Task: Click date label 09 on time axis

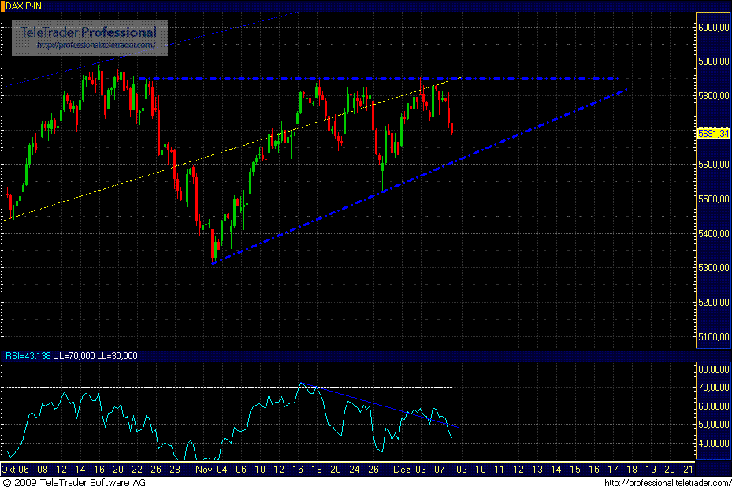Action: (x=462, y=470)
